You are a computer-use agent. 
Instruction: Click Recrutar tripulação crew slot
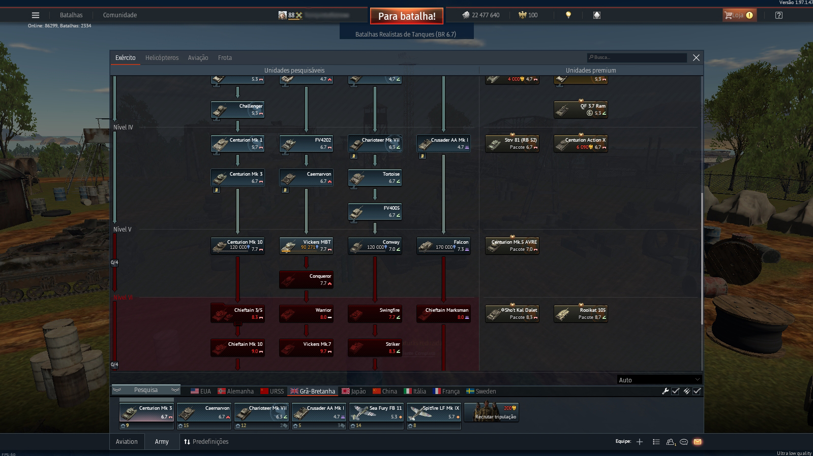(x=491, y=412)
